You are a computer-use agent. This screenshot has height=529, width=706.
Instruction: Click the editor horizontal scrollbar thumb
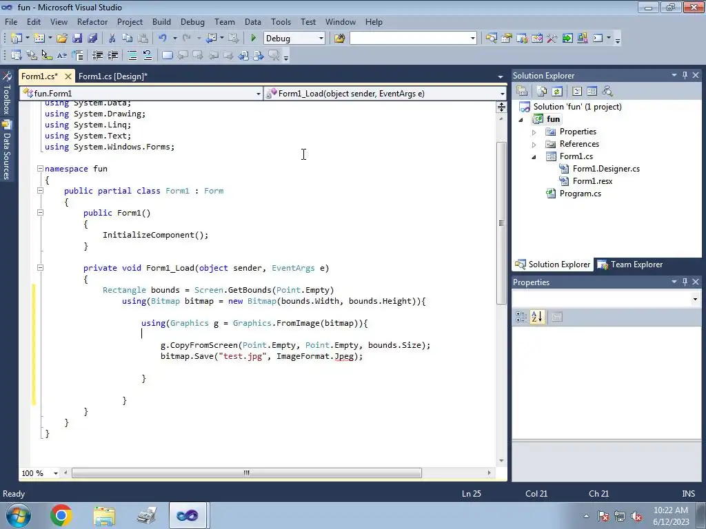[247, 473]
